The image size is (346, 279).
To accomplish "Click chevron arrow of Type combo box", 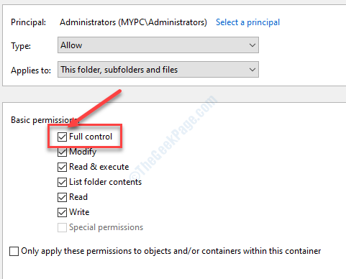I will (x=252, y=45).
